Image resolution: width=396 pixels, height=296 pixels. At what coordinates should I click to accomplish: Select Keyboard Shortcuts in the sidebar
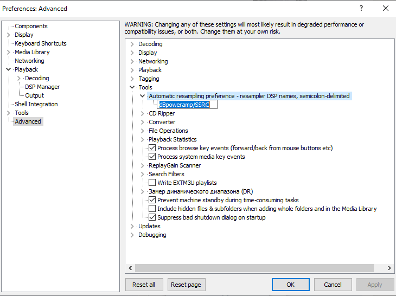coord(40,43)
